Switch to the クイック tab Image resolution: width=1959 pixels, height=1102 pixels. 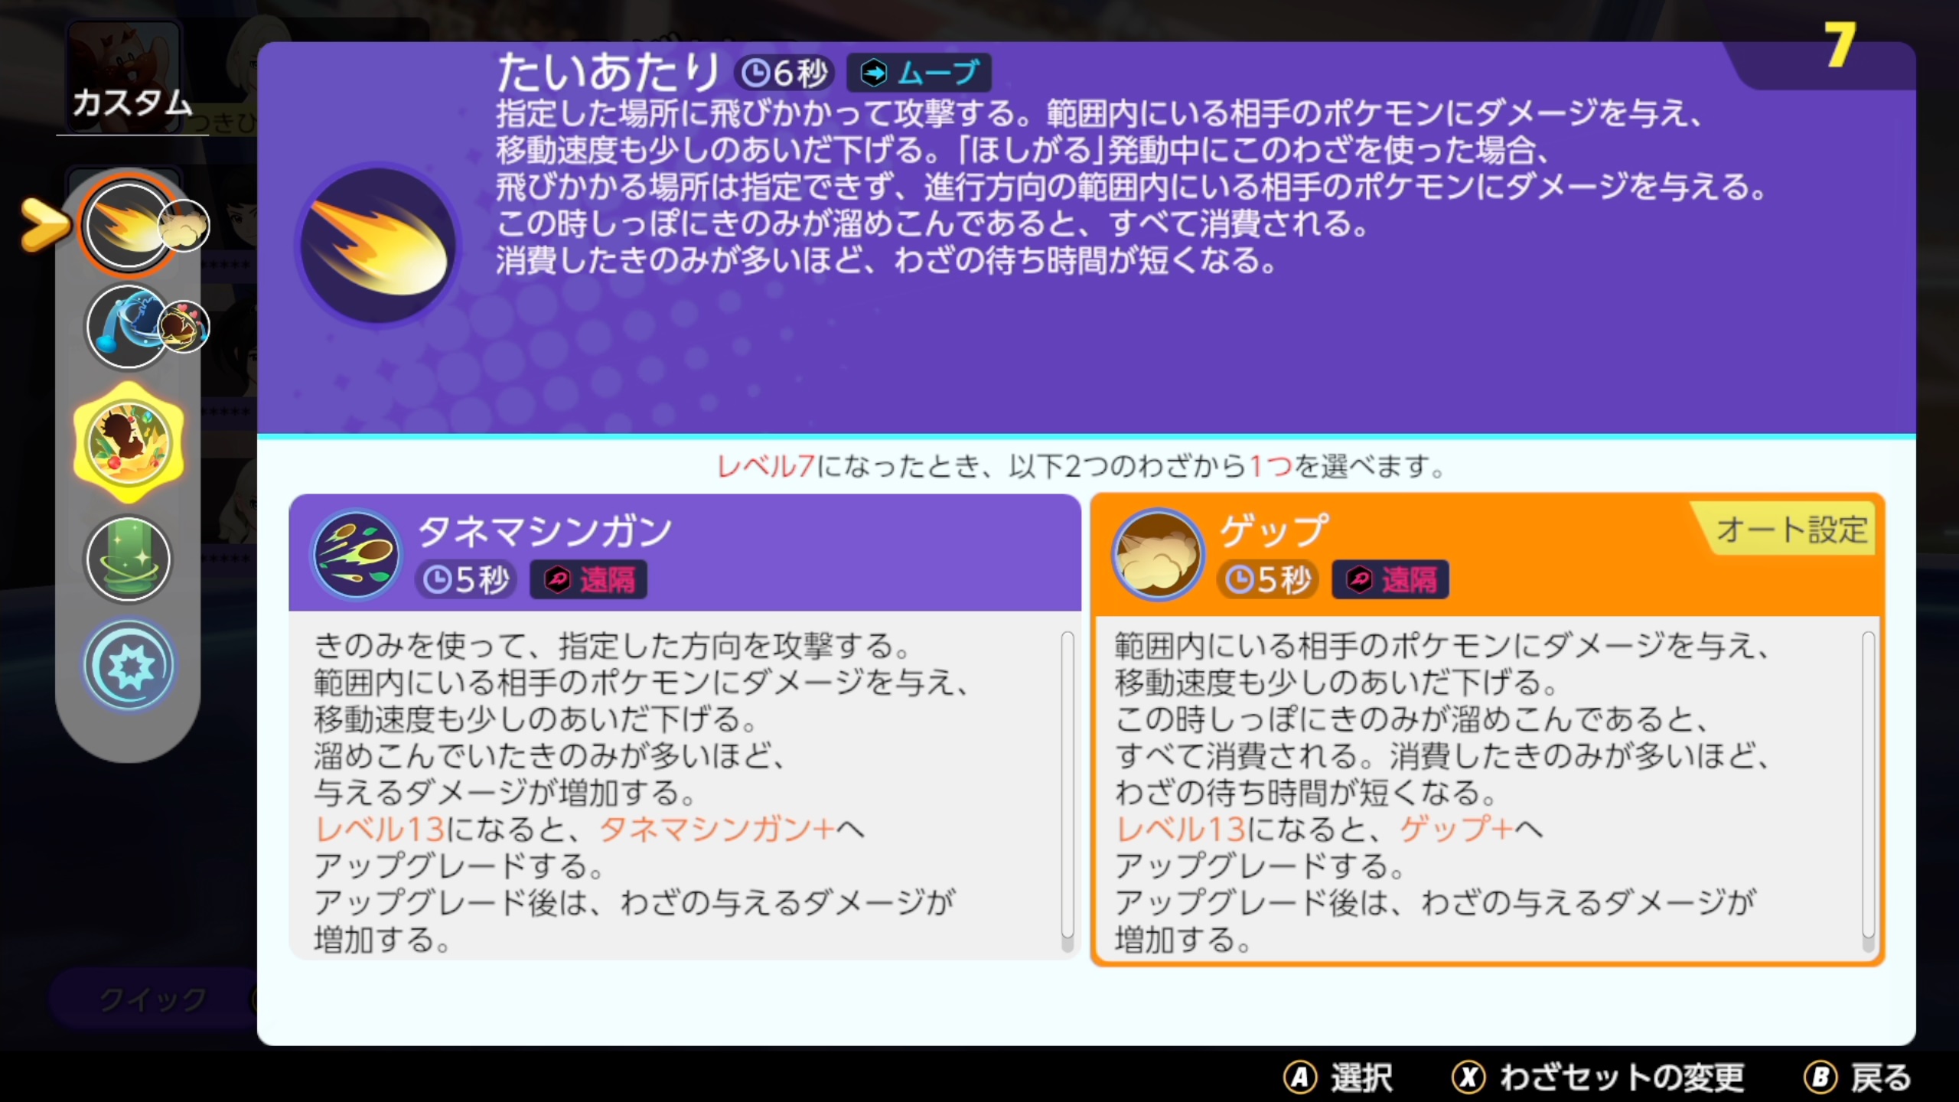[153, 999]
